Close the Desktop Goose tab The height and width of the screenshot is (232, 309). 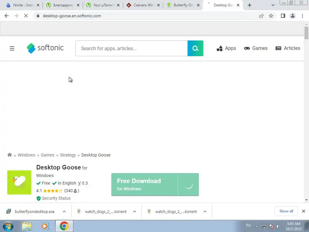click(x=238, y=5)
